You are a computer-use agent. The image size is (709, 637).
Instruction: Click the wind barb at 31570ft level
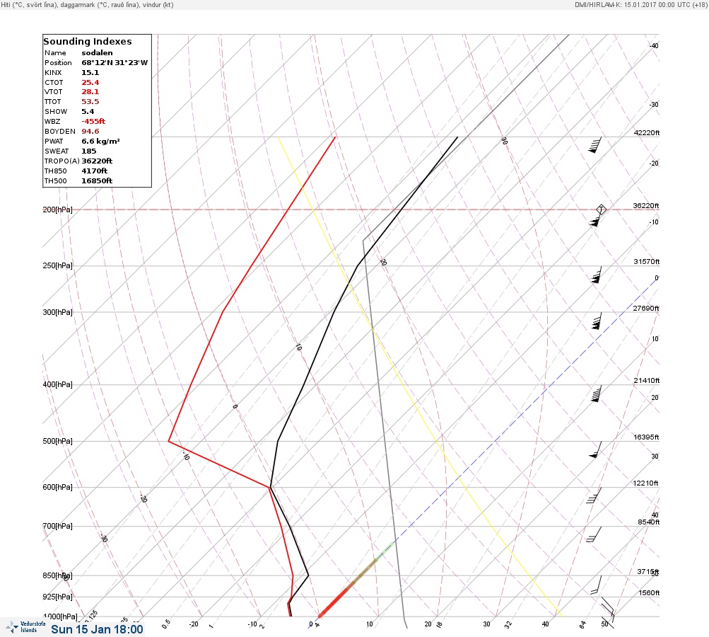point(597,275)
